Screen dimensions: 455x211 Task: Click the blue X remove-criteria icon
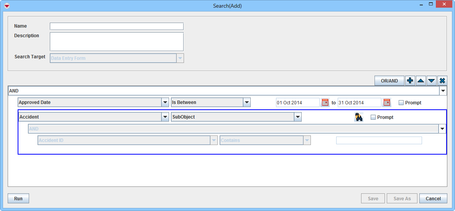tap(442, 81)
